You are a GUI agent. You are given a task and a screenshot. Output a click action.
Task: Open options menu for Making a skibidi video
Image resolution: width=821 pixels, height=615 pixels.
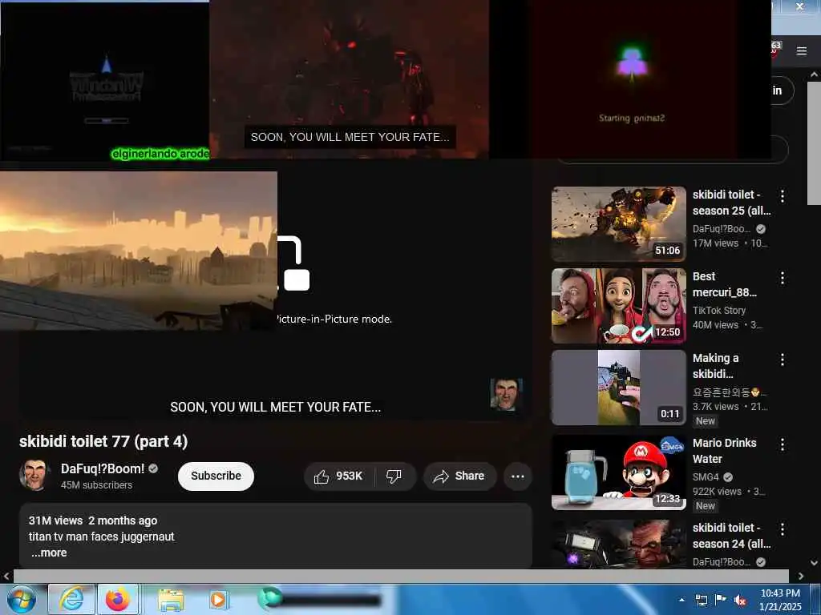(783, 360)
